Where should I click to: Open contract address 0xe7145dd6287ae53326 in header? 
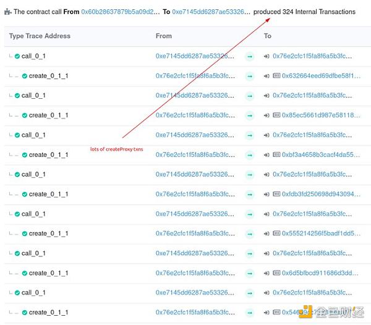pos(211,12)
